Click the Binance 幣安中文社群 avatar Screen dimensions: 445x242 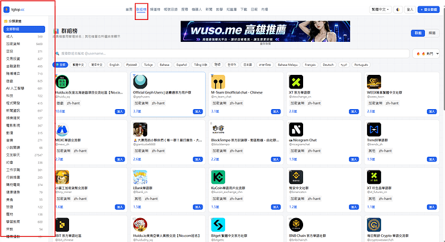(296, 177)
